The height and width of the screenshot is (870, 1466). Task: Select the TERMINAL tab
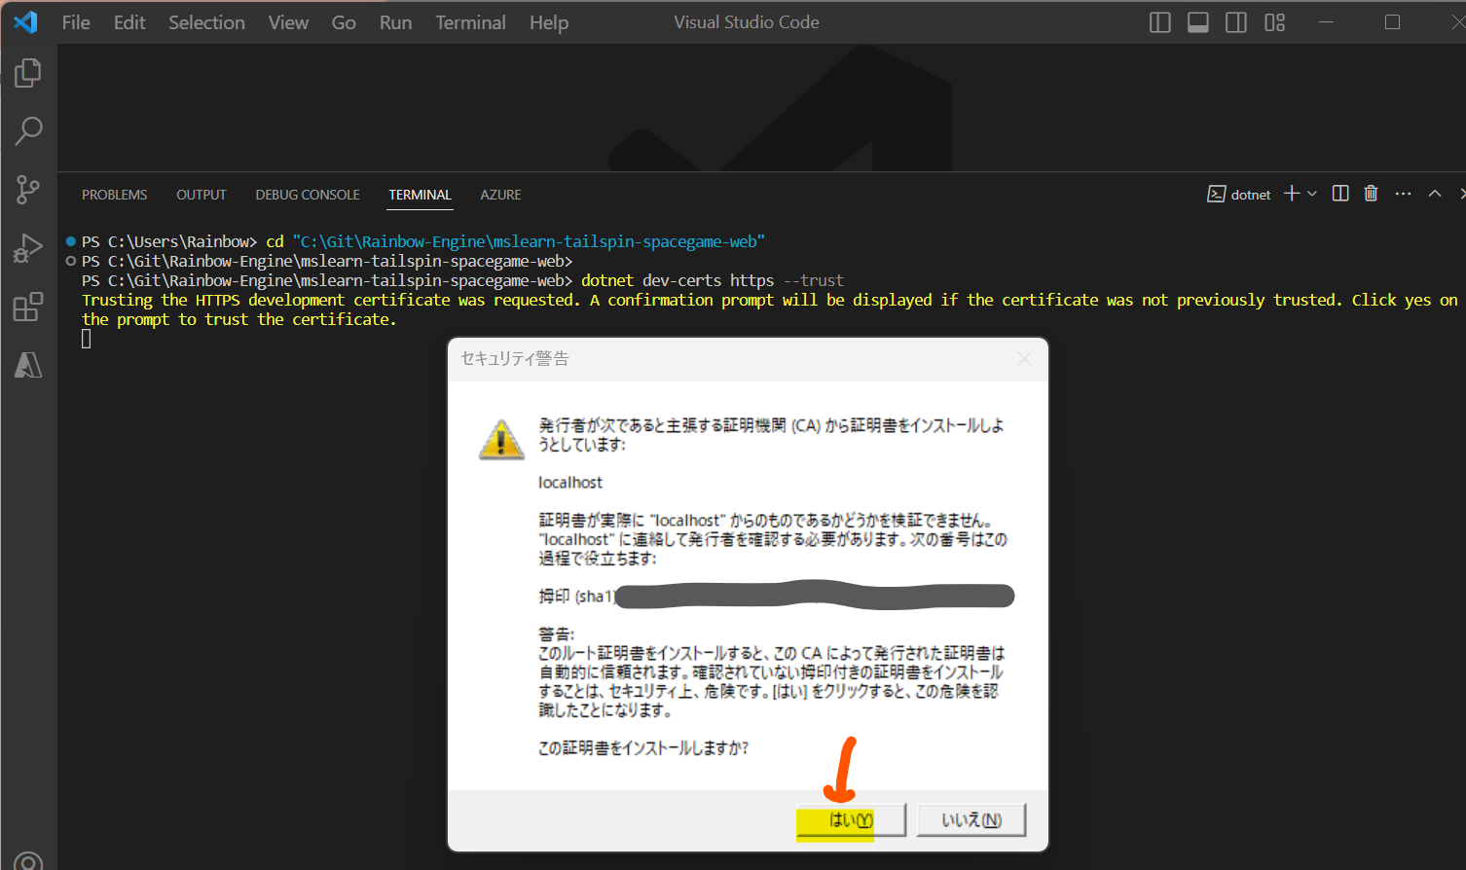420,195
